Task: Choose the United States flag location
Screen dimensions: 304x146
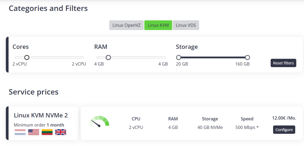Action: tap(34, 132)
